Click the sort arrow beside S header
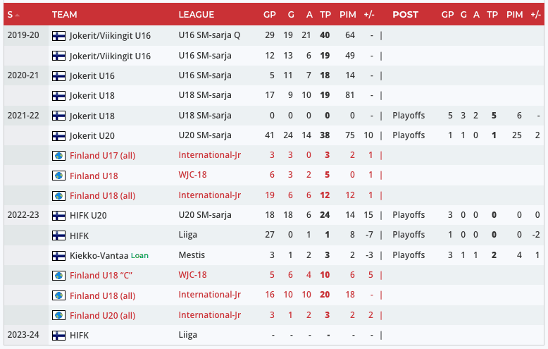The image size is (548, 349). pos(17,15)
